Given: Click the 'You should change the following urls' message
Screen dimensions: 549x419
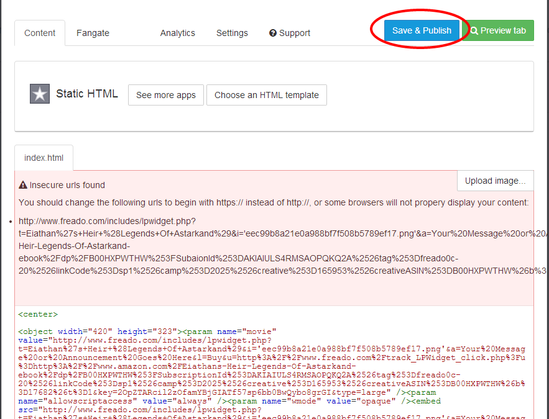Looking at the screenshot, I should tap(274, 203).
